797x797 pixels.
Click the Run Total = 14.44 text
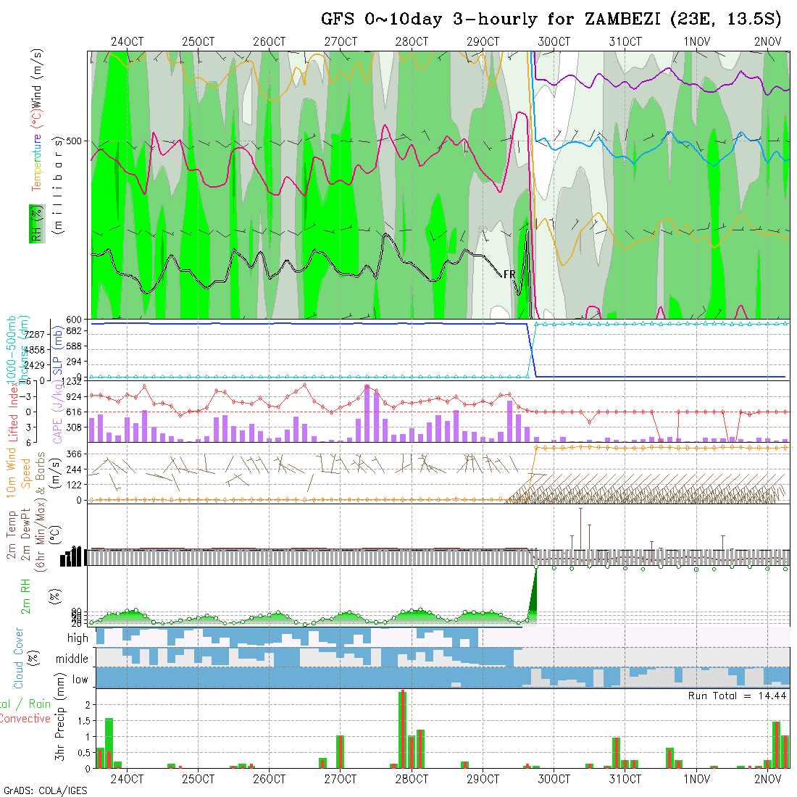[738, 696]
